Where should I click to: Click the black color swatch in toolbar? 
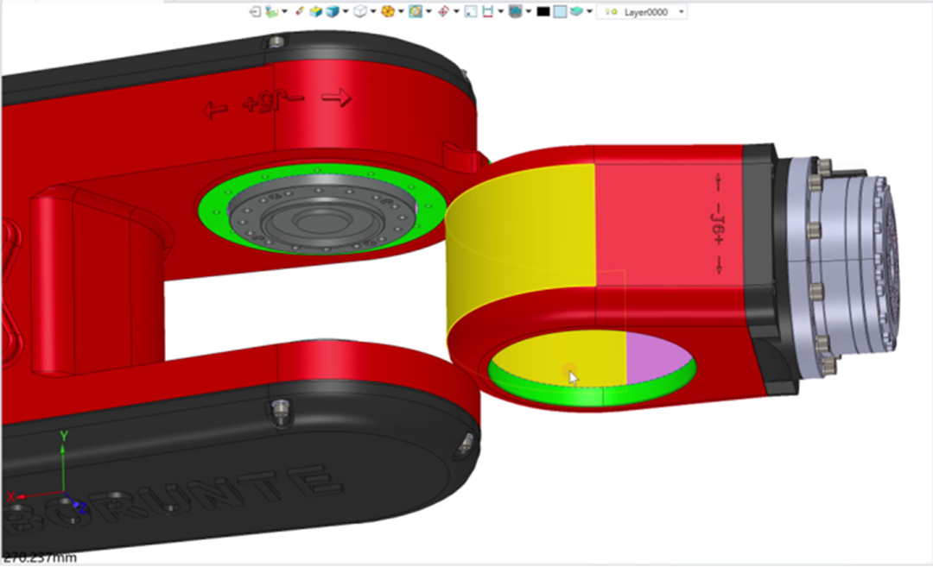point(543,12)
